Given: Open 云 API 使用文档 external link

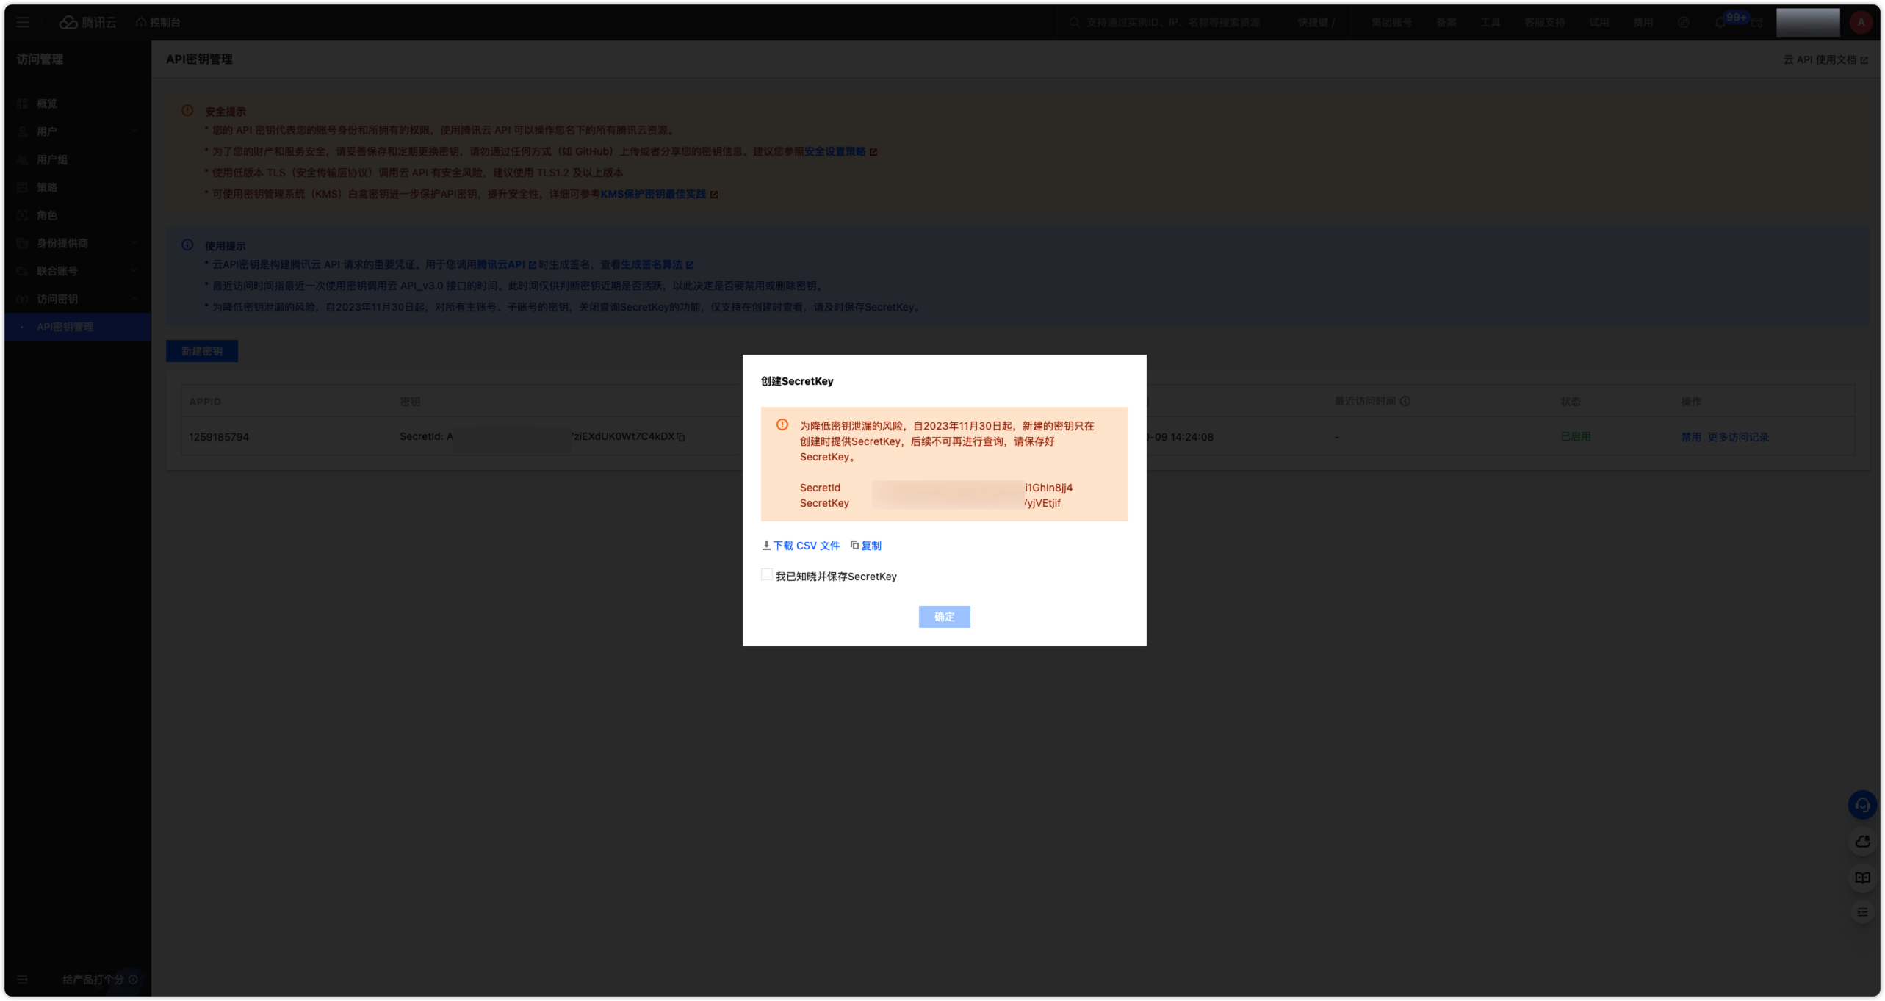Looking at the screenshot, I should click(1825, 59).
